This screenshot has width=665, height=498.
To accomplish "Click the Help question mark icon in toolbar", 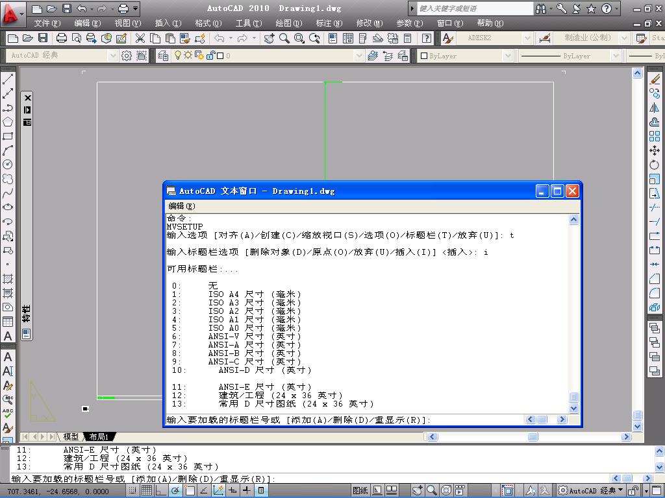I will point(427,38).
